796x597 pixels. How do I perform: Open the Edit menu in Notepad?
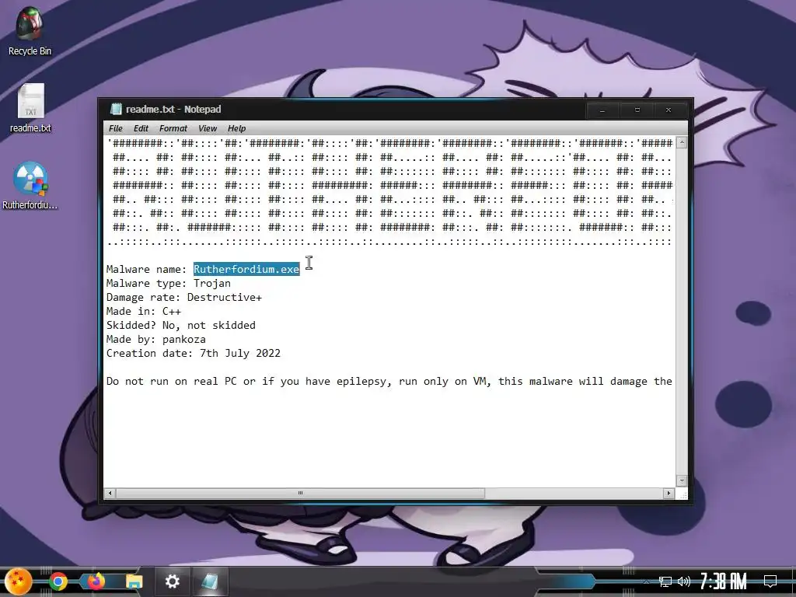pyautogui.click(x=141, y=128)
